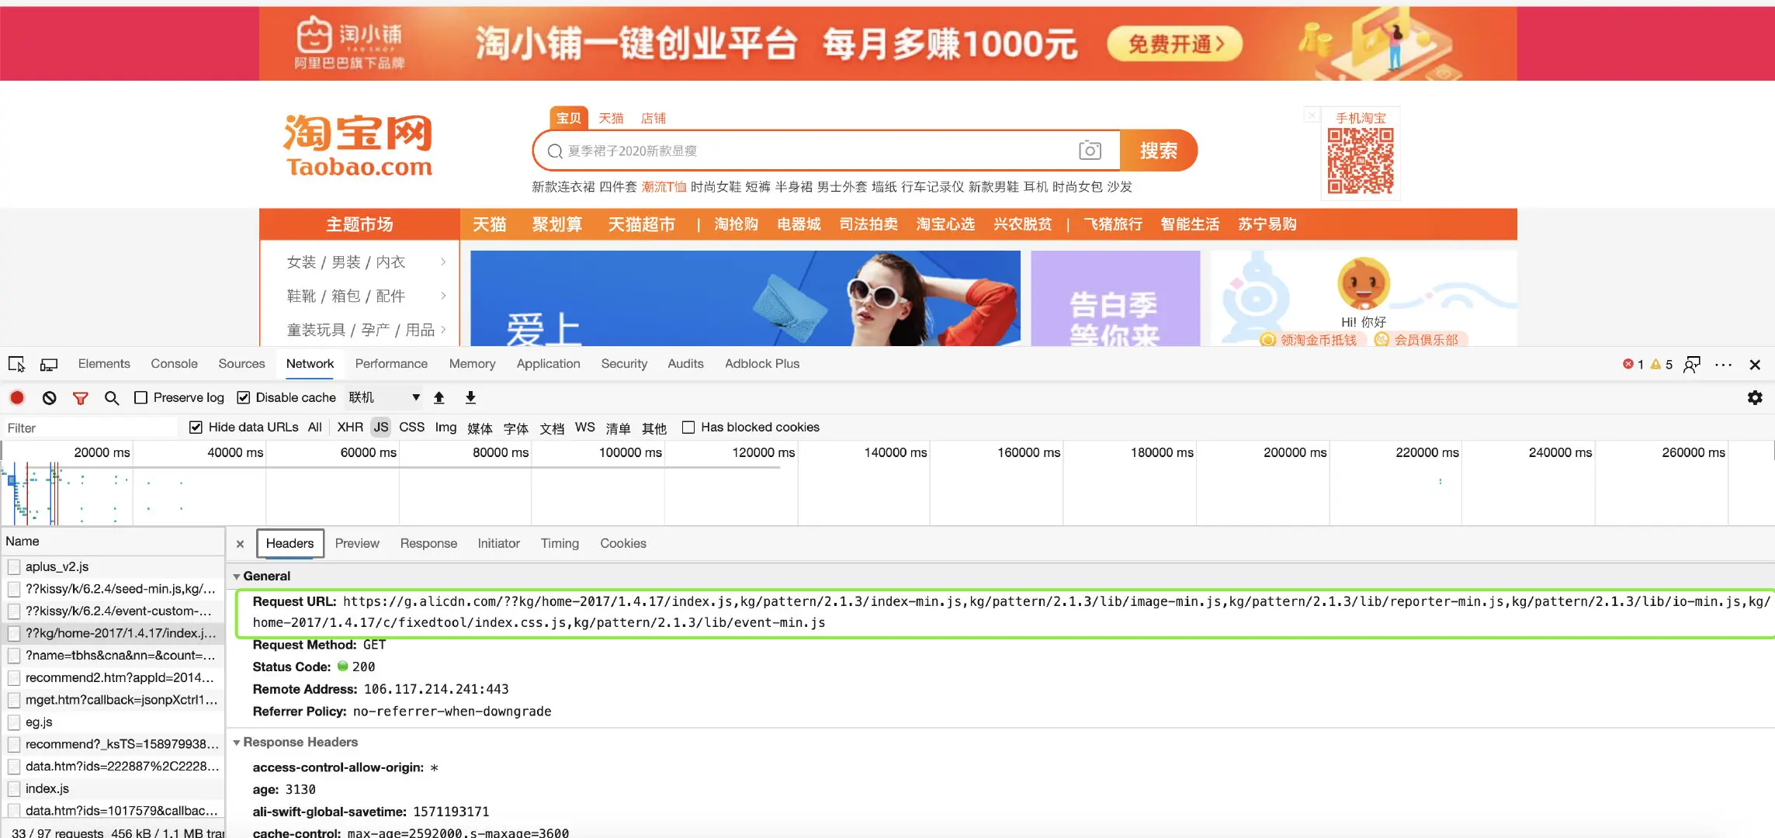Open network search with the magnifier icon
1775x838 pixels.
coord(112,398)
